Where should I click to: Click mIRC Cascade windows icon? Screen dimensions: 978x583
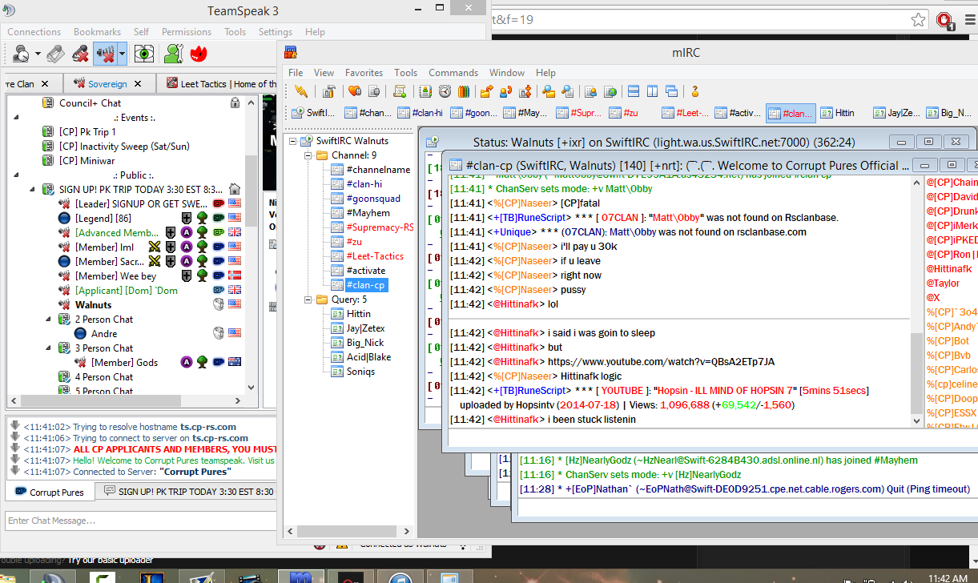pyautogui.click(x=672, y=91)
